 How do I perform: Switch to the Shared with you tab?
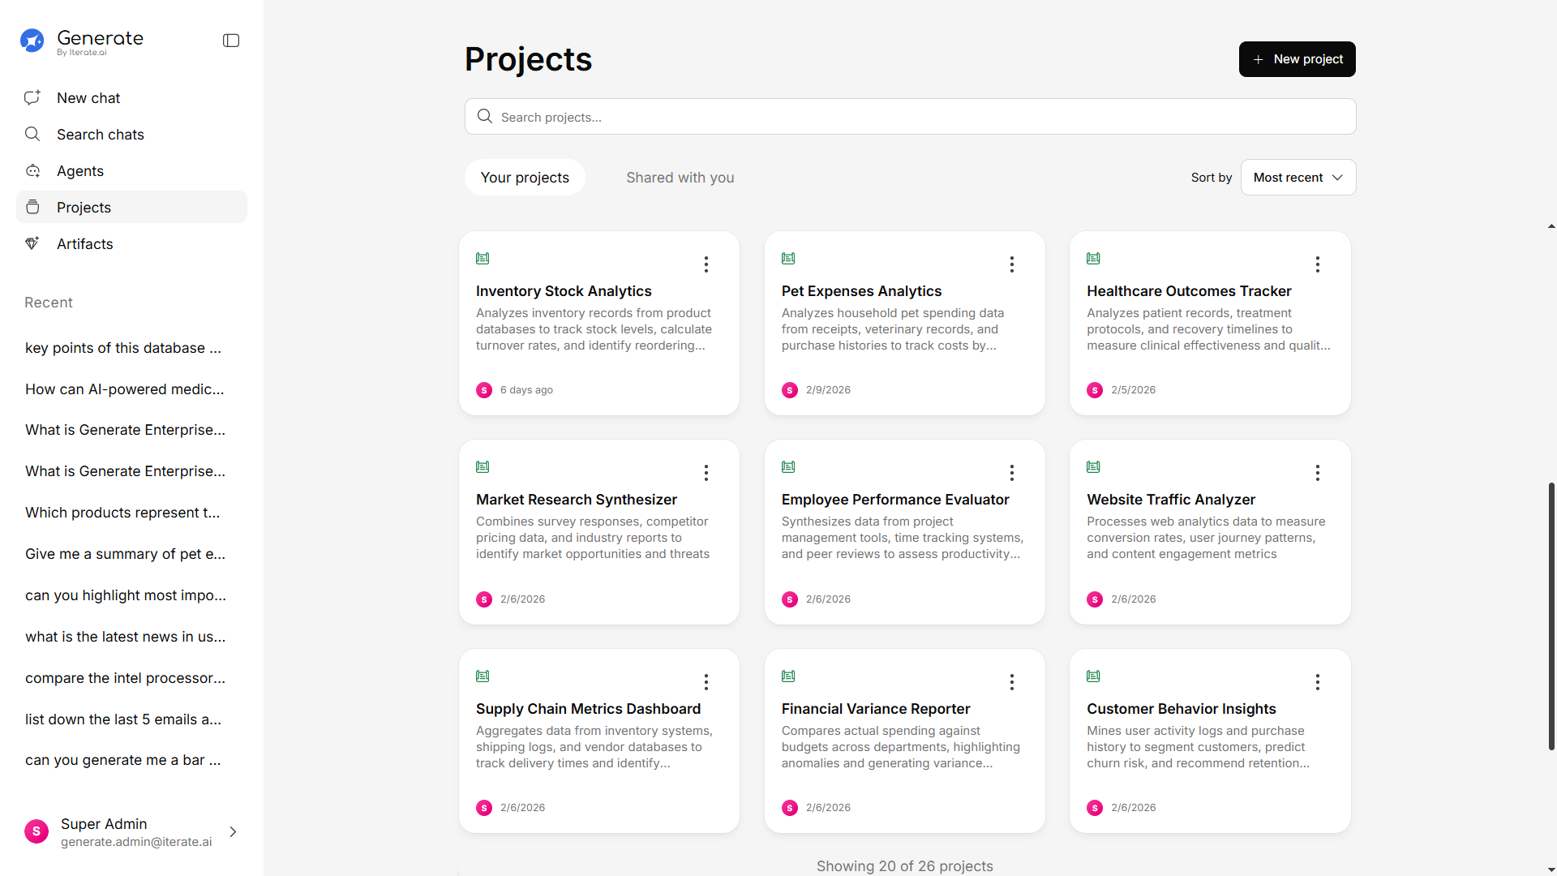pos(680,178)
